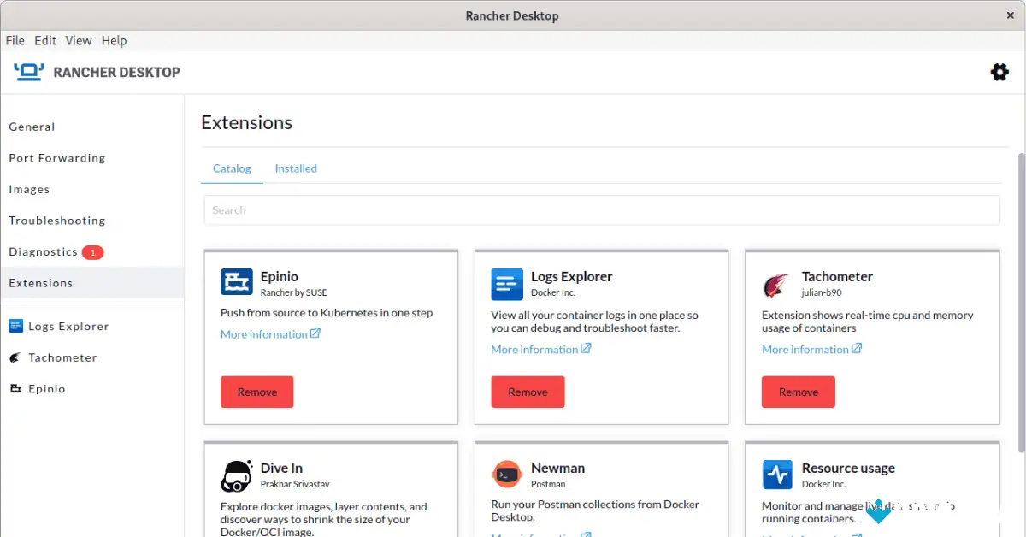Switch to the Installed tab

pos(296,168)
